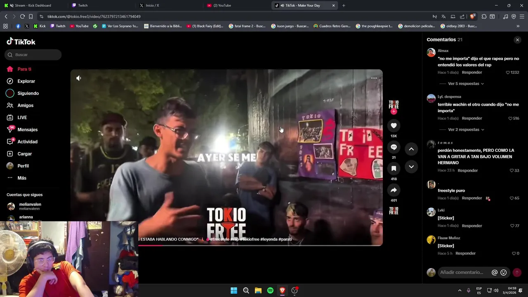Like tomas's comment with 33 likes
Viewport: 528px width, 297px height.
pyautogui.click(x=511, y=170)
